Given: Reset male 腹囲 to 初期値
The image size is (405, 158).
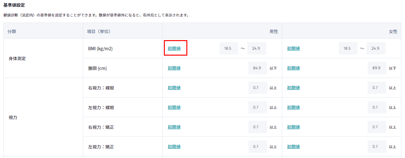Looking at the screenshot, I should click(174, 68).
